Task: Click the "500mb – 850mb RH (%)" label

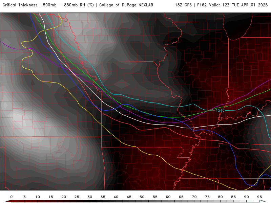Action: click(68, 5)
